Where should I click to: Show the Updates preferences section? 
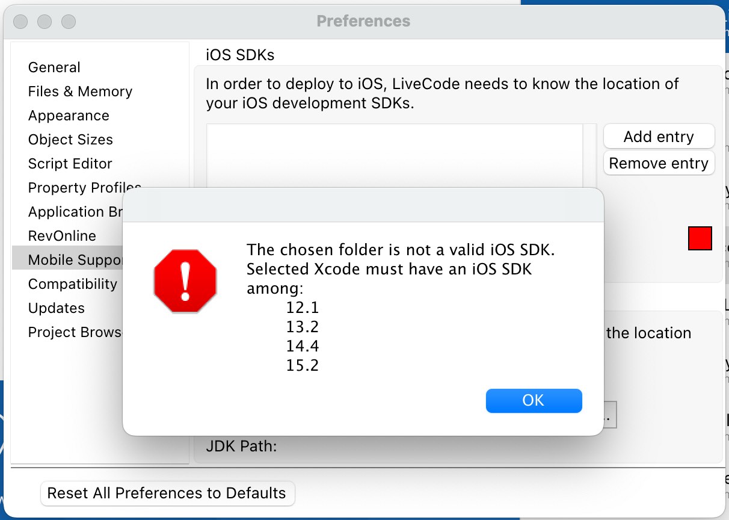(57, 308)
